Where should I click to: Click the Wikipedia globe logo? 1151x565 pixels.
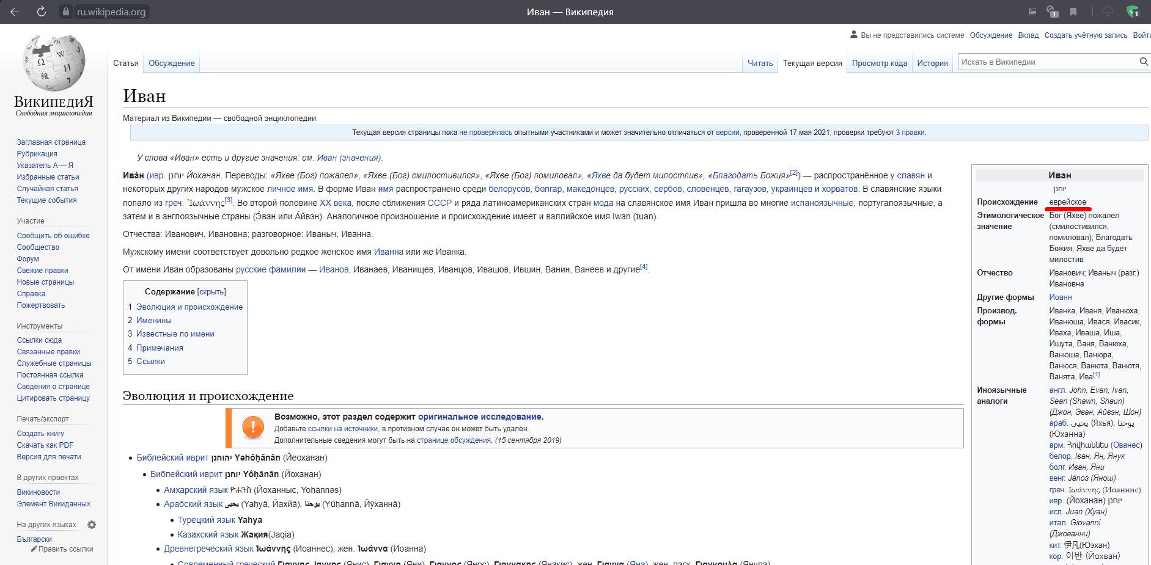click(54, 63)
